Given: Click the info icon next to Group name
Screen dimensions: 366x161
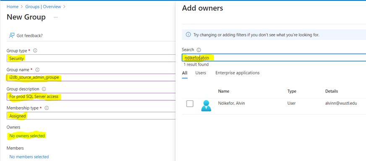Looking at the screenshot, I should click(37, 69).
